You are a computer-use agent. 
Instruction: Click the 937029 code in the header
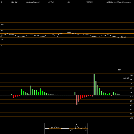(90, 2)
